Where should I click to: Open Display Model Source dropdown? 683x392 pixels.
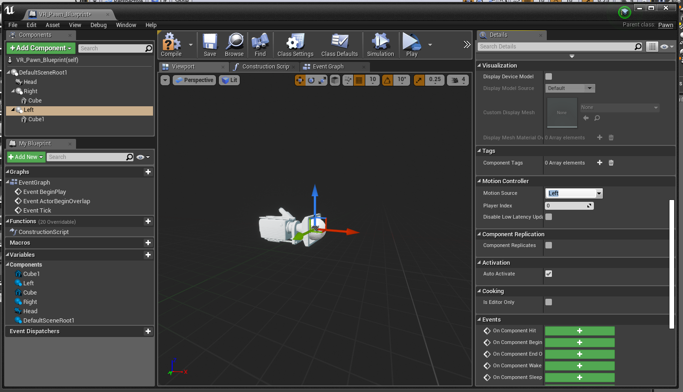tap(570, 88)
